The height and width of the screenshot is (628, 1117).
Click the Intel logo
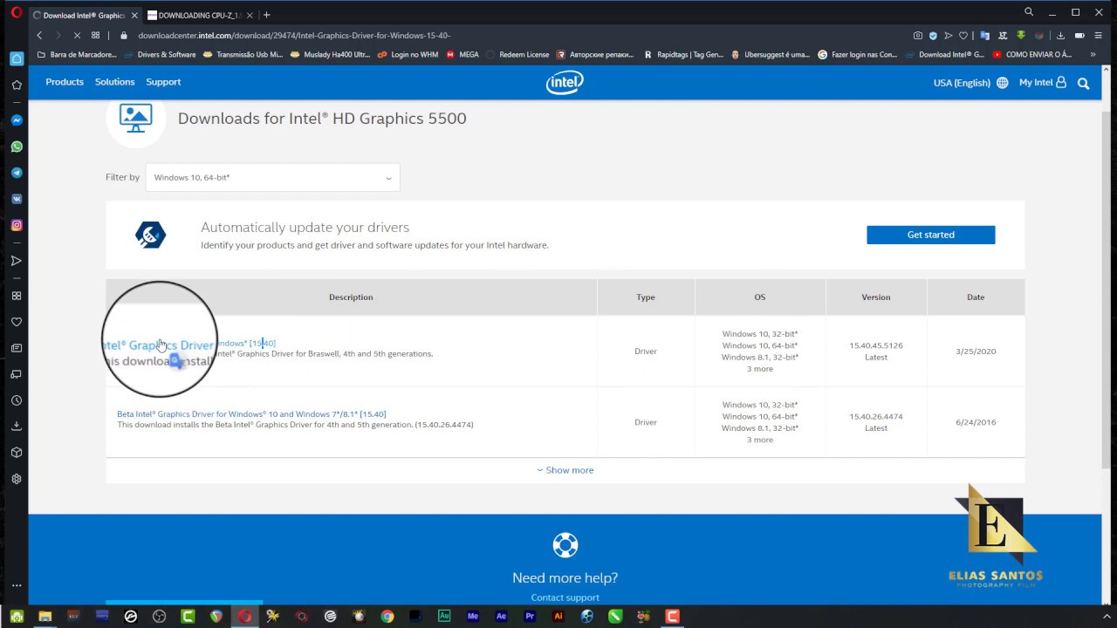(x=565, y=82)
